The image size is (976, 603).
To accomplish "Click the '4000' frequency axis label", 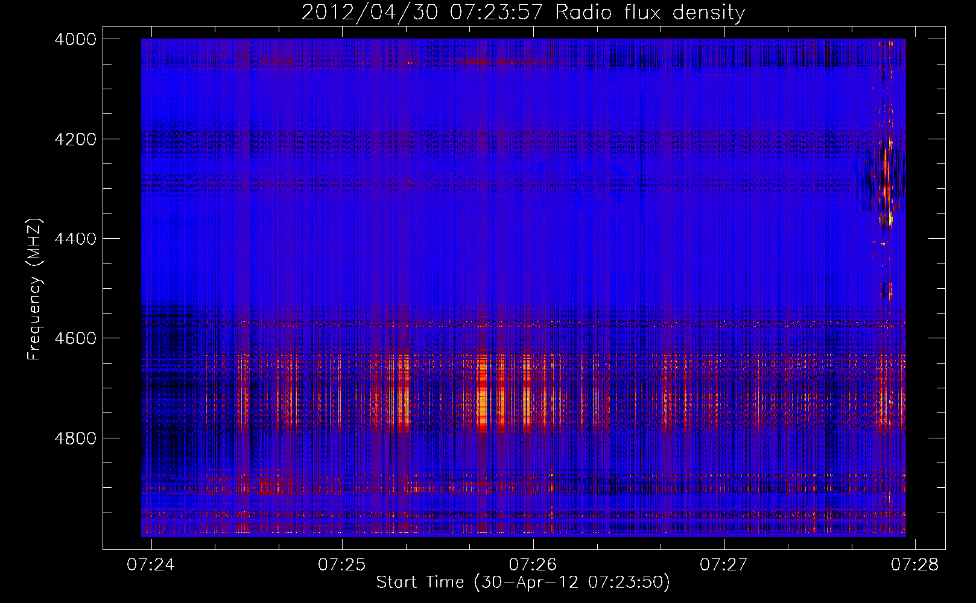I will (x=75, y=39).
